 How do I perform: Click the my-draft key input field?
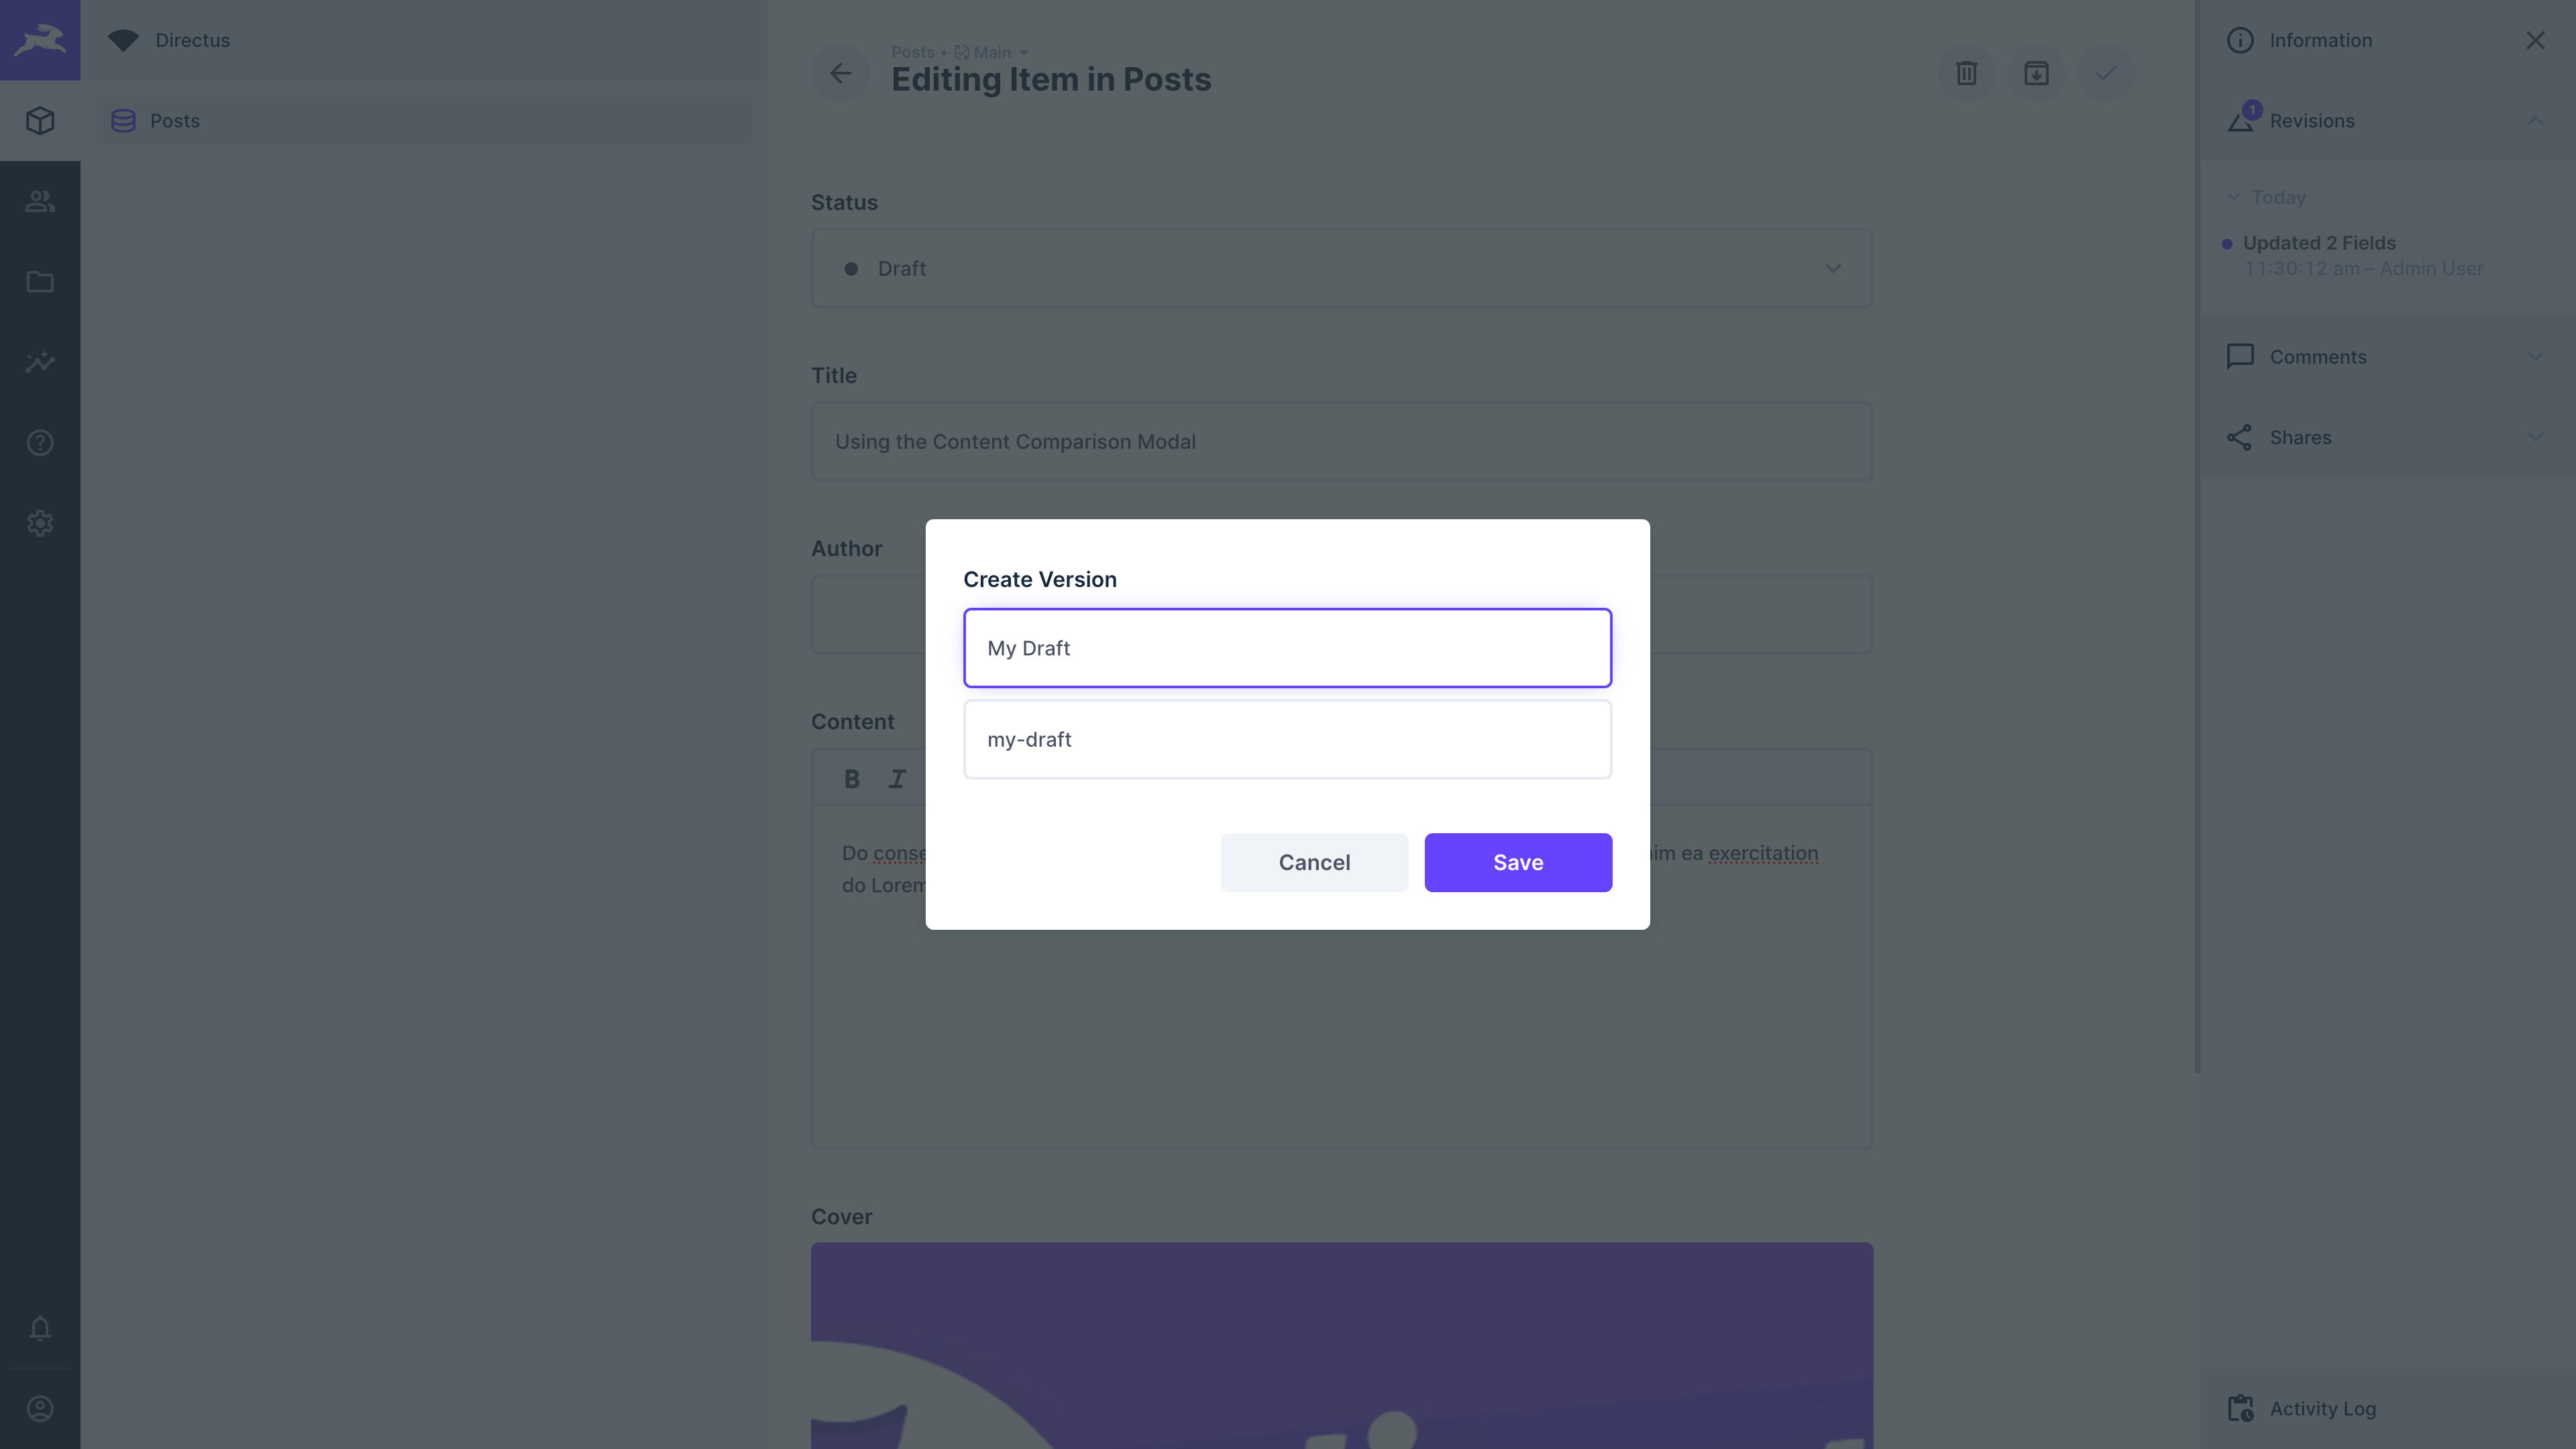tap(1287, 739)
